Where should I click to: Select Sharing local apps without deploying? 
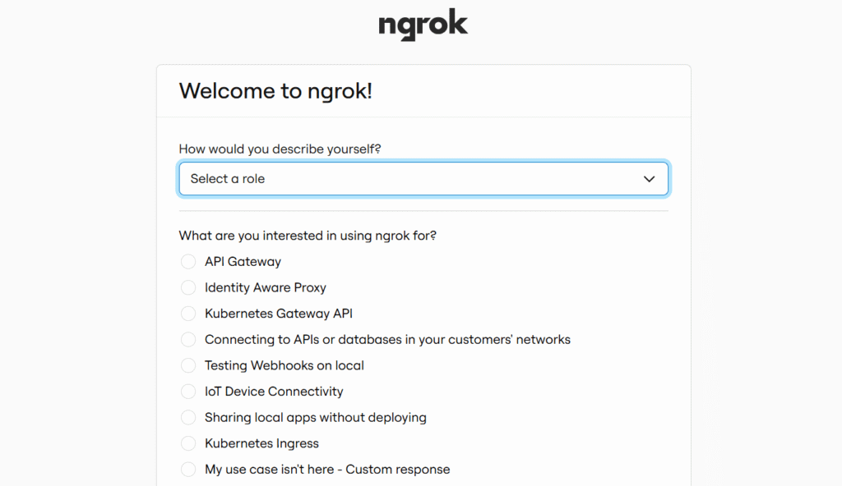coord(188,417)
